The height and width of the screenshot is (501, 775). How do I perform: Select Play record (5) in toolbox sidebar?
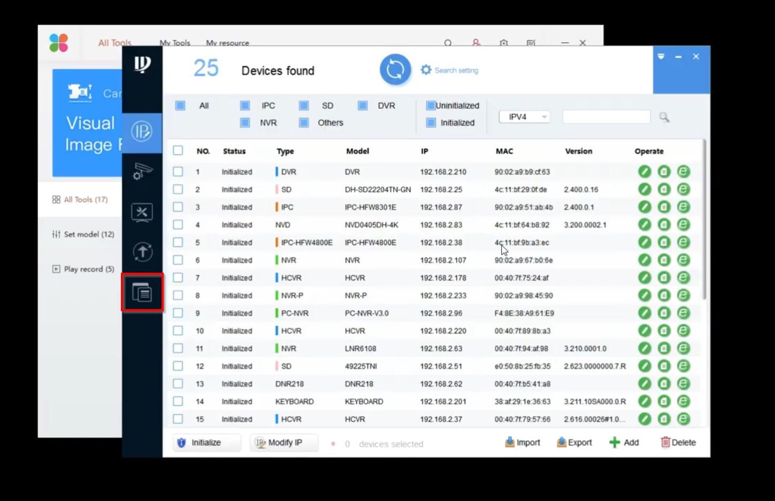(83, 269)
